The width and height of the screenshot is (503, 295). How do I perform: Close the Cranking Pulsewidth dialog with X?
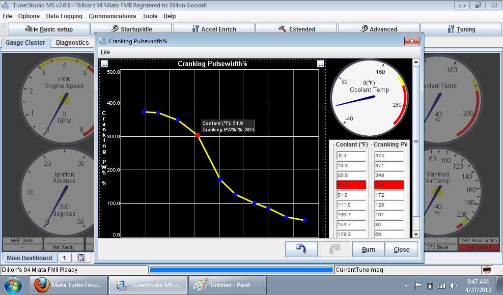coord(412,41)
